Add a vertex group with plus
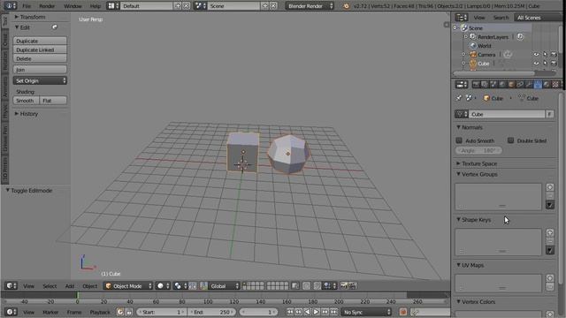 pyautogui.click(x=550, y=187)
